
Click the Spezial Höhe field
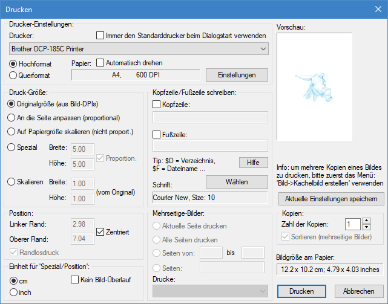pyautogui.click(x=82, y=164)
